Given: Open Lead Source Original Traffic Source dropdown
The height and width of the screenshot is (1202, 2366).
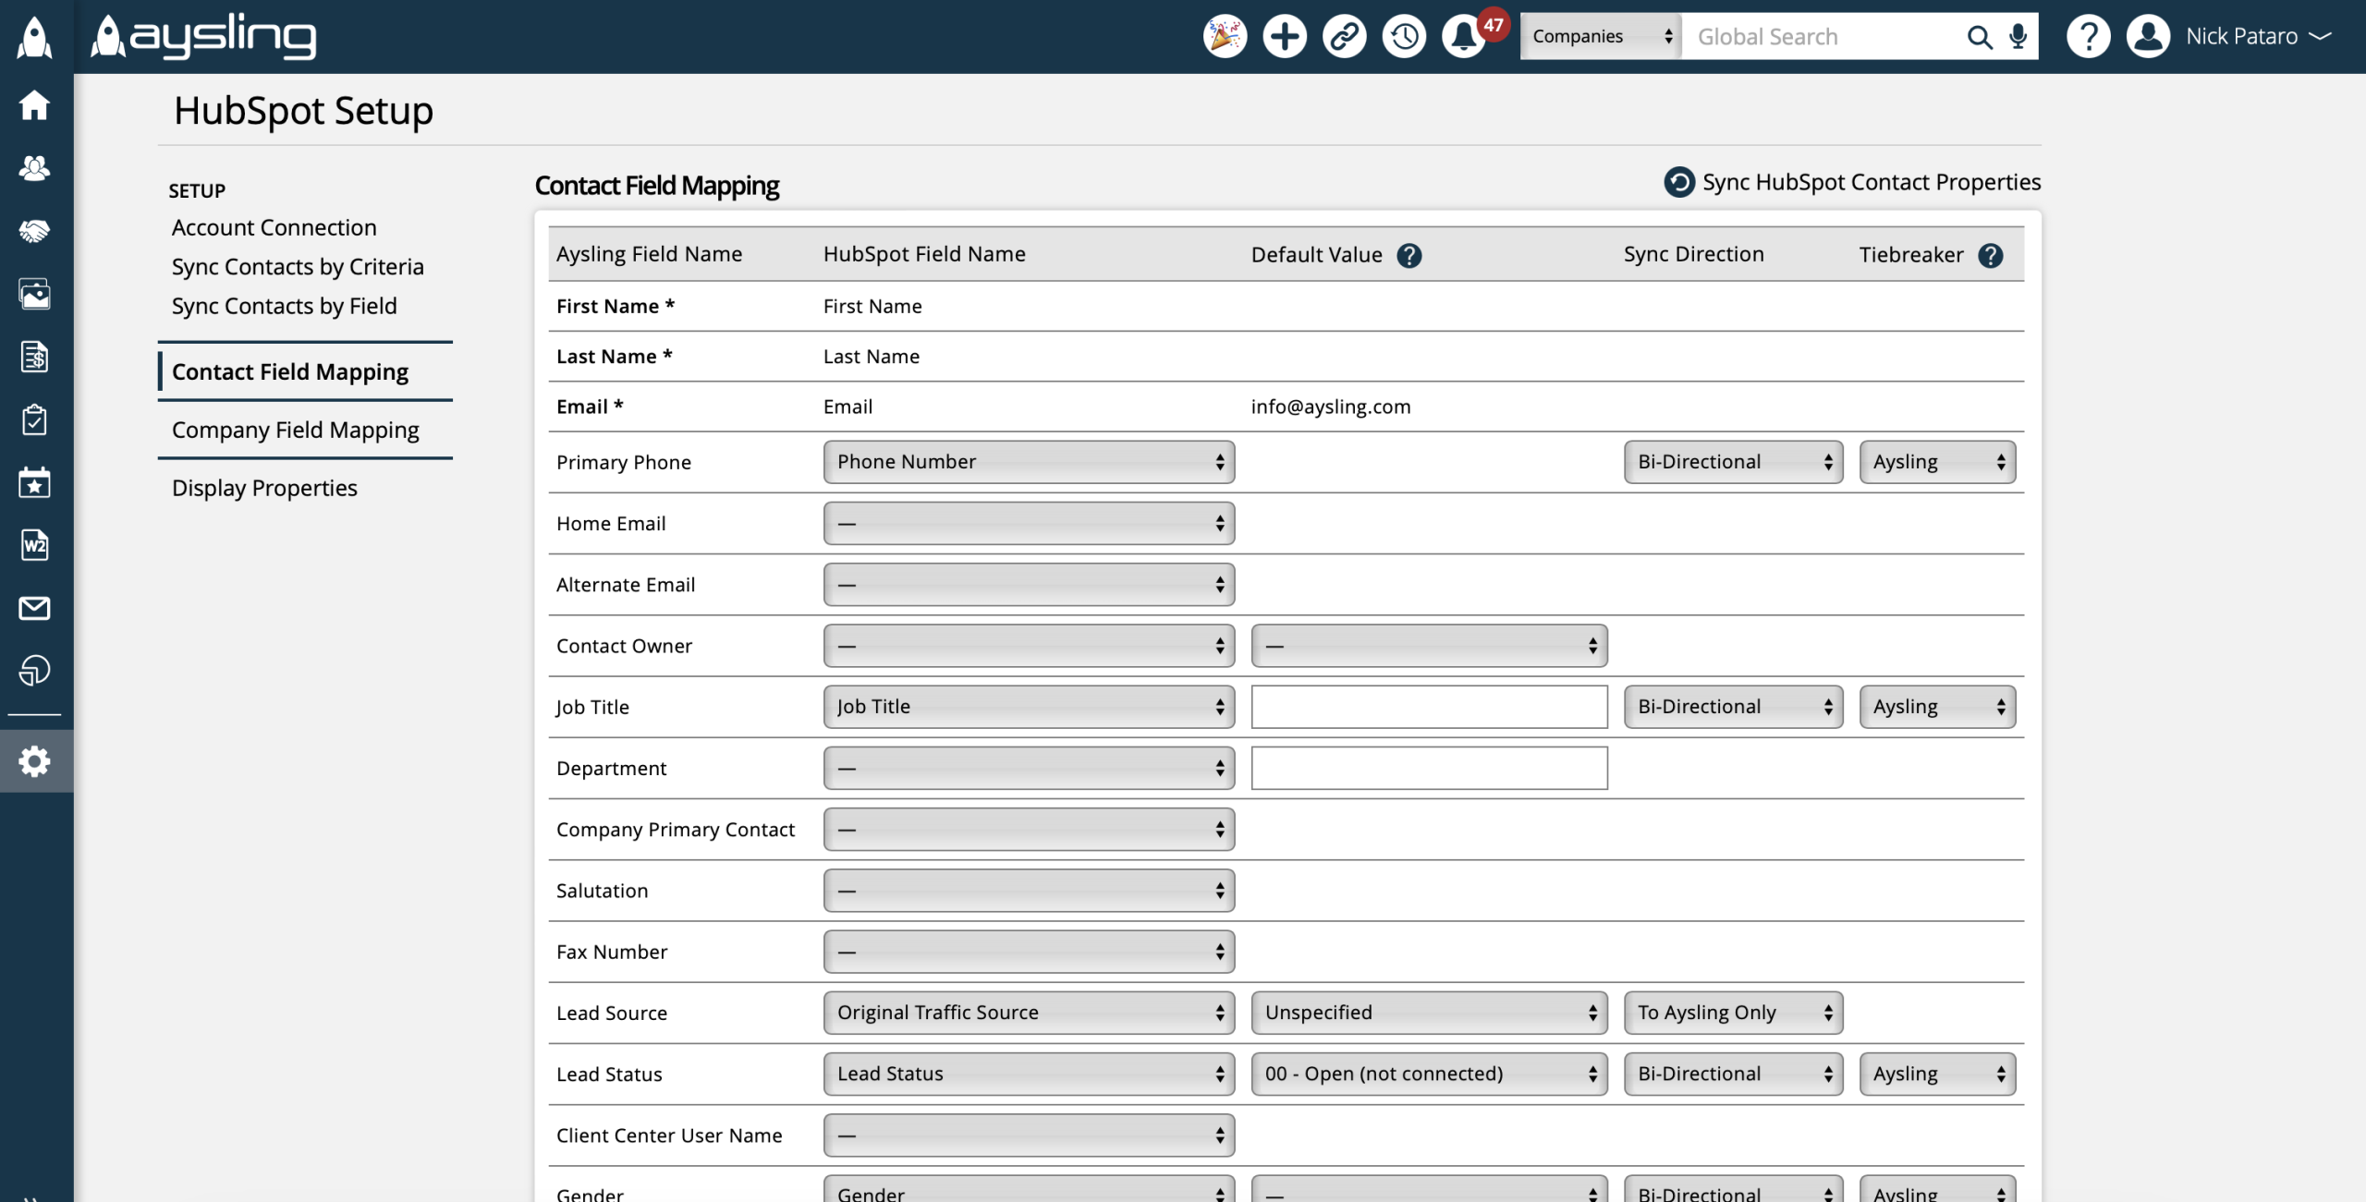Looking at the screenshot, I should point(1029,1013).
